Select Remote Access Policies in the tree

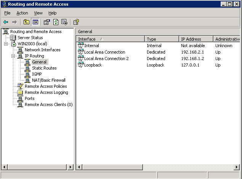coord(46,86)
